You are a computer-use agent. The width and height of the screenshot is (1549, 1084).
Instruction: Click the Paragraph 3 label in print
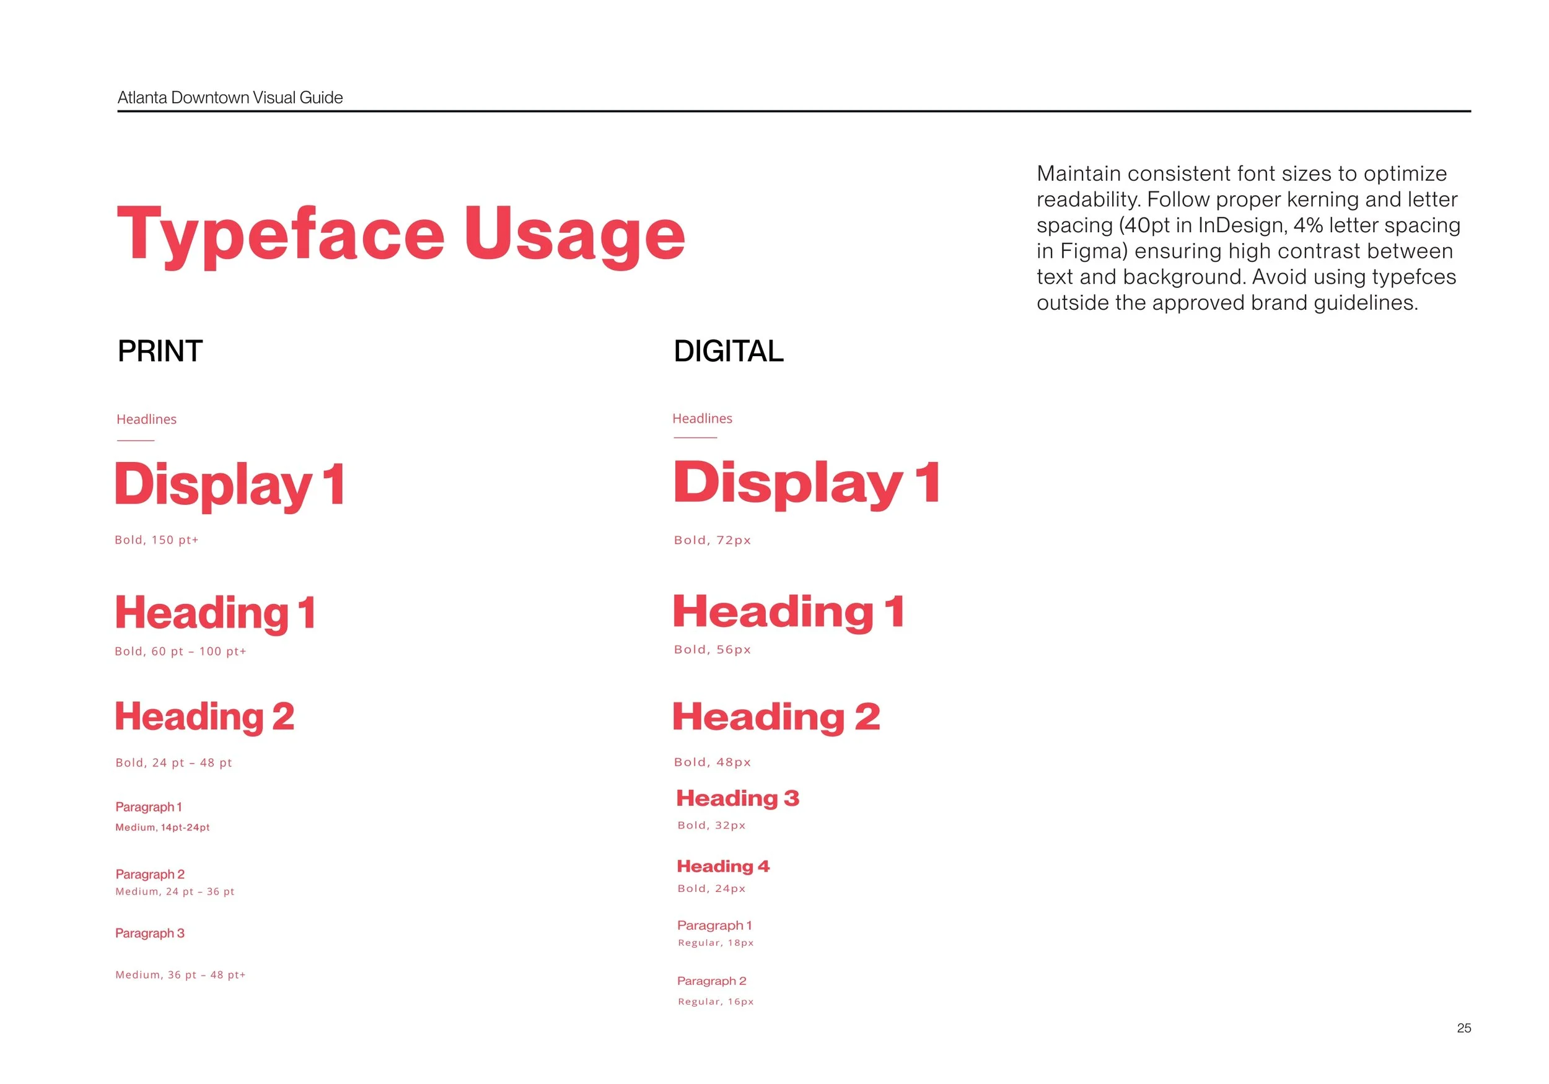pos(150,933)
